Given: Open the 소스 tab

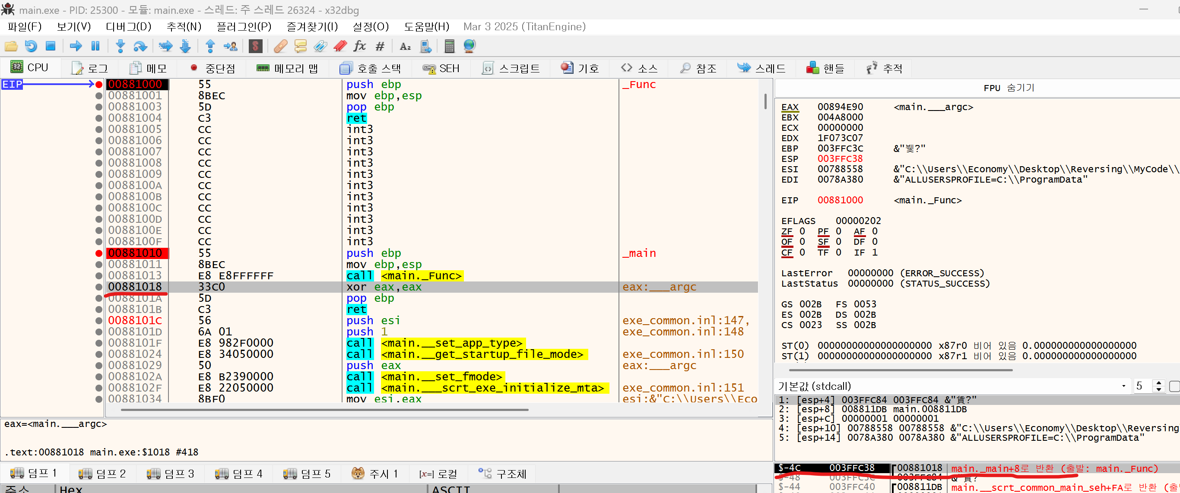Looking at the screenshot, I should coord(640,68).
